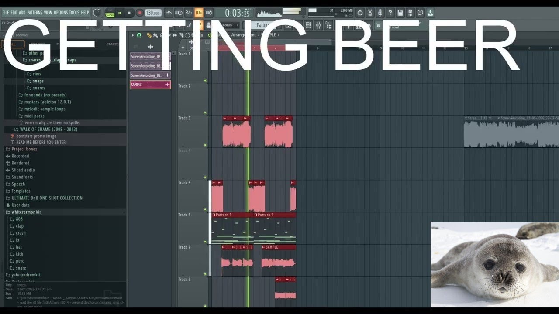
Task: Switch the pattern/song mode toggle
Action: point(110,13)
